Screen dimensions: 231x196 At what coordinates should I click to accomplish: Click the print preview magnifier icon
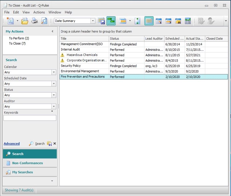pyautogui.click(x=44, y=21)
